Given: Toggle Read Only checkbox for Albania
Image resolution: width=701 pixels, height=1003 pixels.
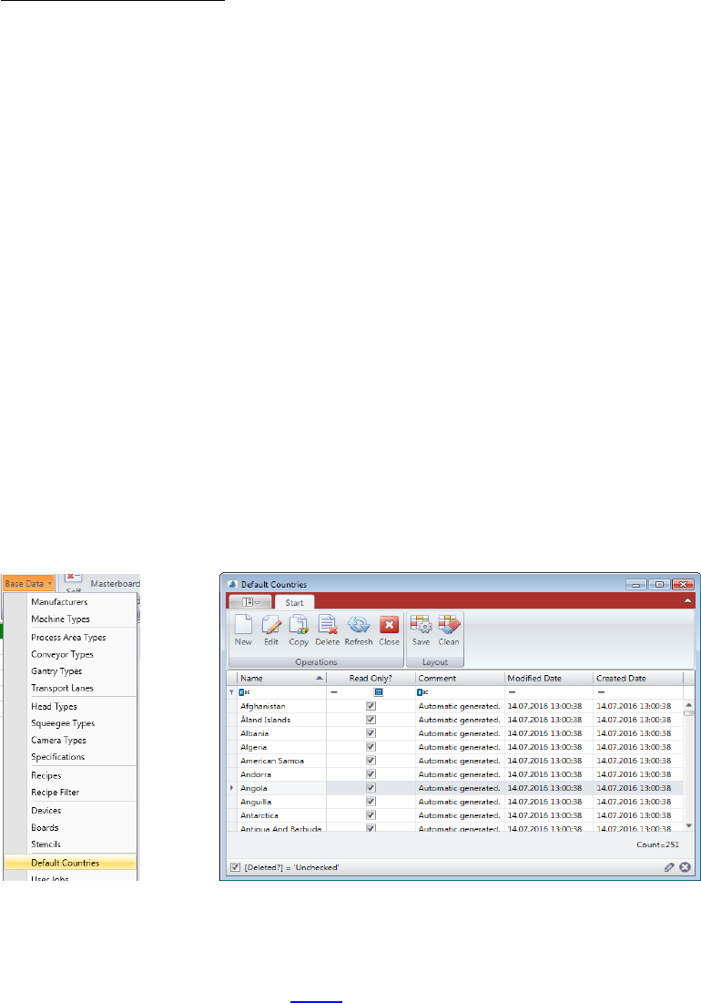Looking at the screenshot, I should click(x=371, y=733).
